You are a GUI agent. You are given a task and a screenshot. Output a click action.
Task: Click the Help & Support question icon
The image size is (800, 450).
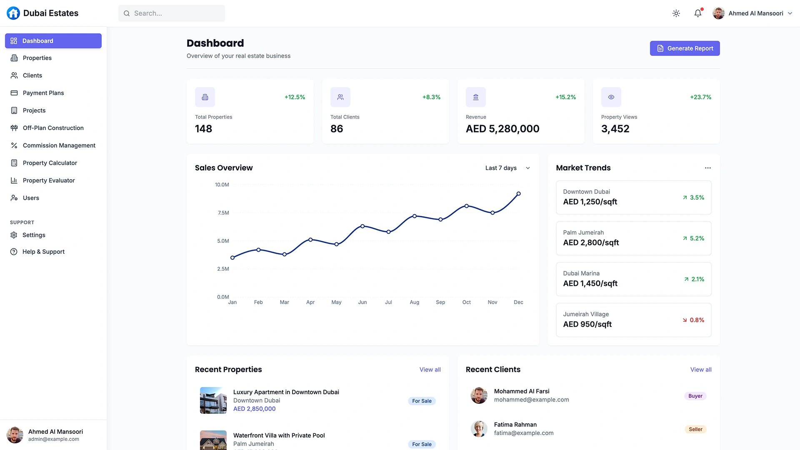coord(14,252)
